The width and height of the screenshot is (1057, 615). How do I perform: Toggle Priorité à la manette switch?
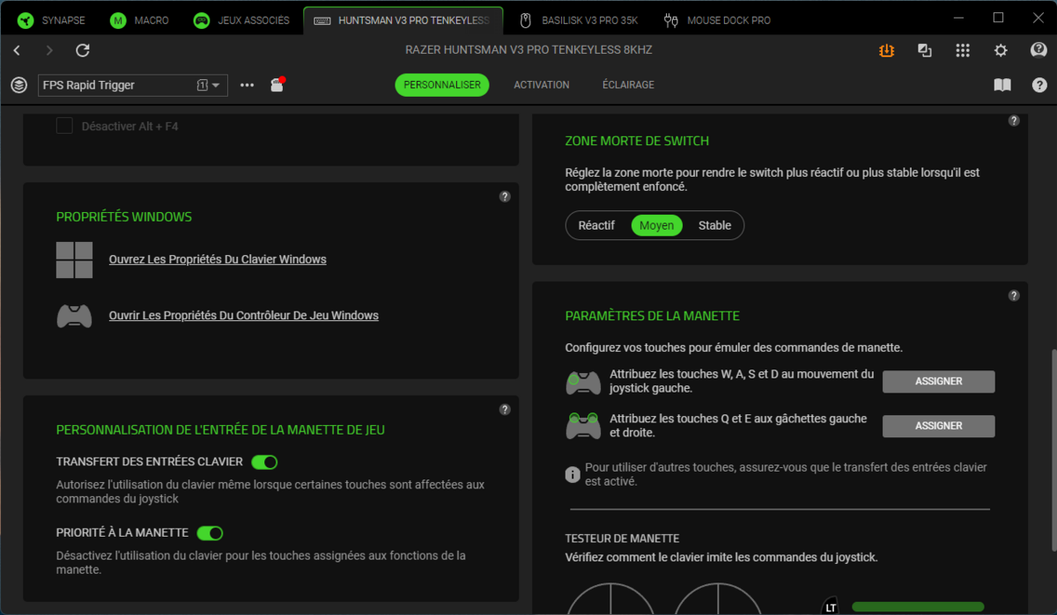210,533
